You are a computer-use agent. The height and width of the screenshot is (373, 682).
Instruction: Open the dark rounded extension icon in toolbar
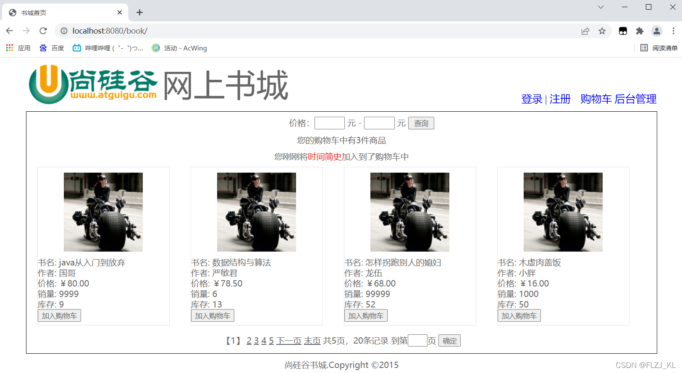(x=623, y=31)
